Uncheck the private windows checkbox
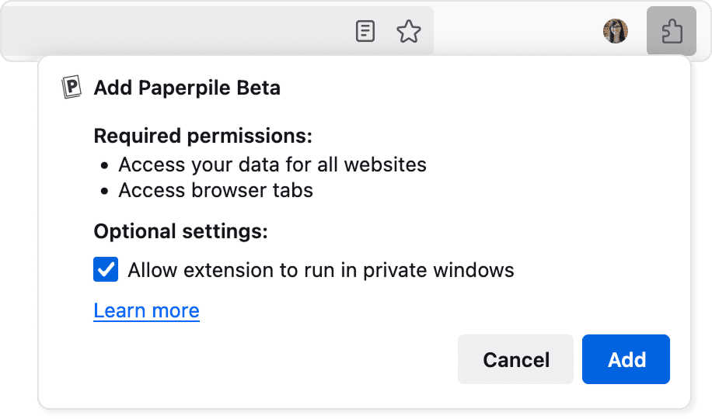 tap(106, 270)
